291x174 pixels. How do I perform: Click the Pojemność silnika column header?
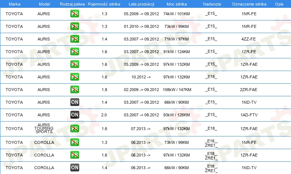click(x=104, y=4)
